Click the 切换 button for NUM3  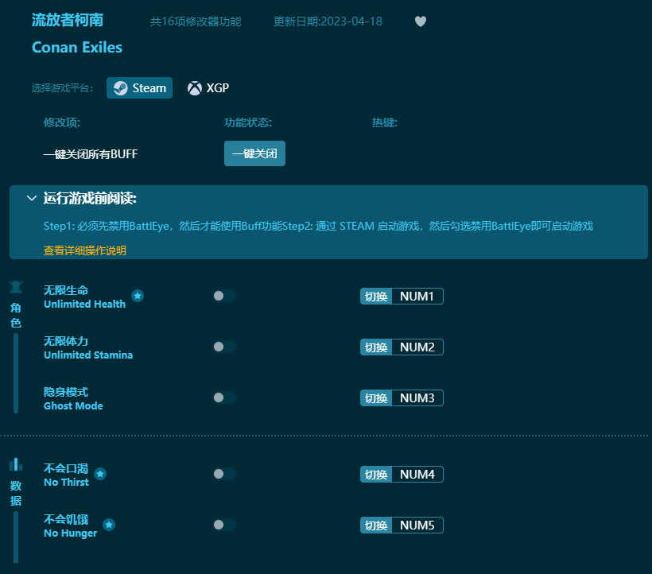pyautogui.click(x=376, y=398)
